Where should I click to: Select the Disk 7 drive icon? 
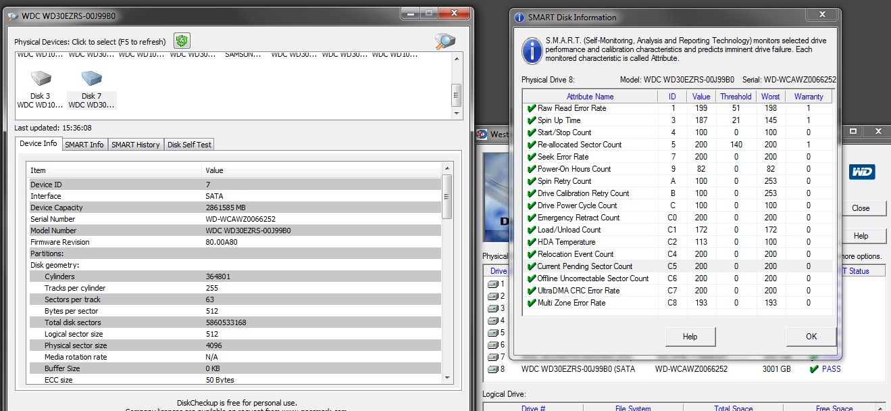(92, 80)
